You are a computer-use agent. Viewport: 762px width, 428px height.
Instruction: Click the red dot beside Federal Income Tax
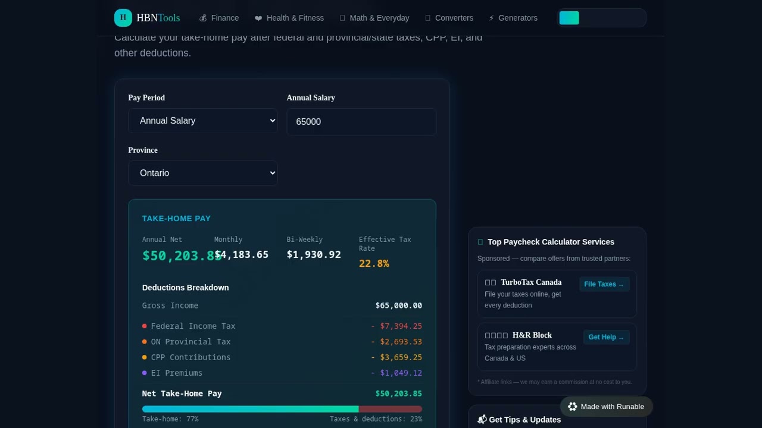pos(145,326)
